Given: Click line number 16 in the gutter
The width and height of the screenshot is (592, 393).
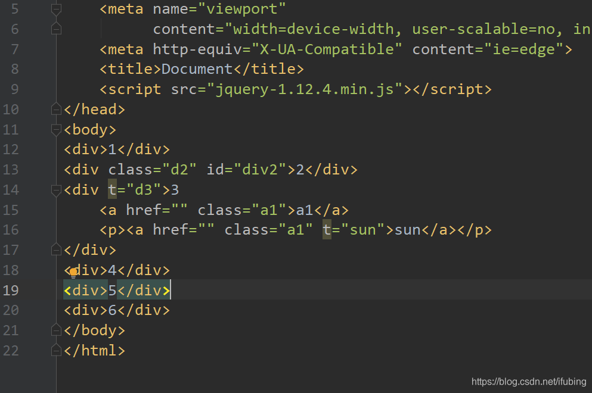Looking at the screenshot, I should click(x=11, y=230).
